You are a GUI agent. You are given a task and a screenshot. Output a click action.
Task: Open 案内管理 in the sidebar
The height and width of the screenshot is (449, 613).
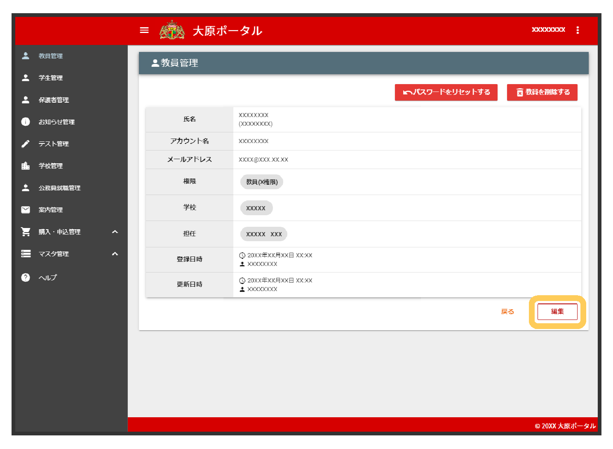[x=51, y=209]
